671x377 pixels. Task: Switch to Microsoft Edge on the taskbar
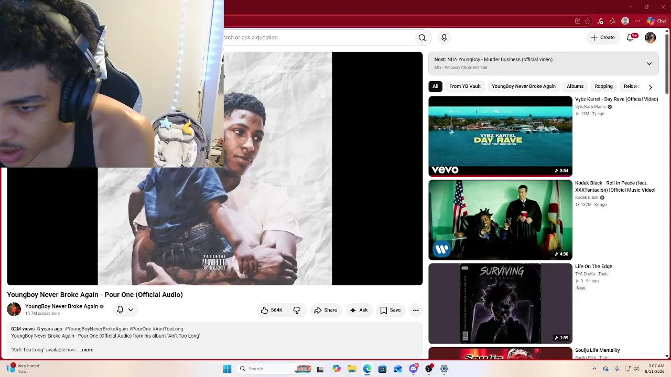pos(367,369)
